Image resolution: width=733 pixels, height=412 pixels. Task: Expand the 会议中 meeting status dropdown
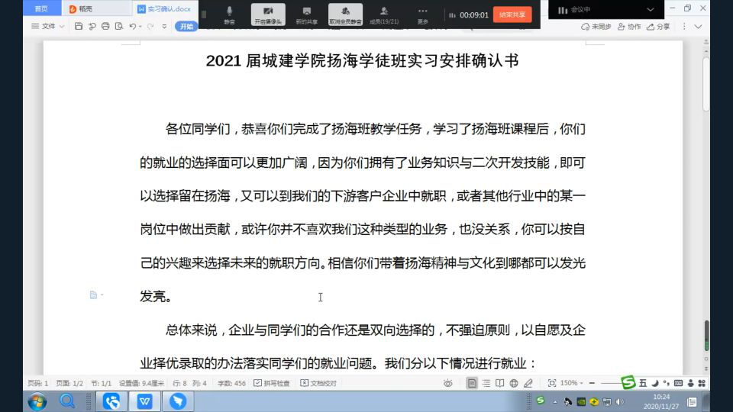[651, 9]
